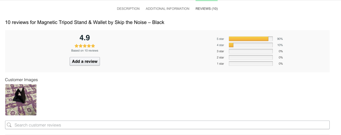Select the 2 star rating label
This screenshot has height=135, width=341.
(x=220, y=58)
